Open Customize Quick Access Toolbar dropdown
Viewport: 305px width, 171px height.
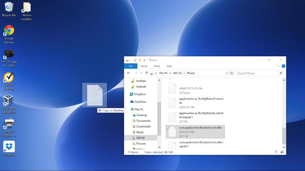144,60
